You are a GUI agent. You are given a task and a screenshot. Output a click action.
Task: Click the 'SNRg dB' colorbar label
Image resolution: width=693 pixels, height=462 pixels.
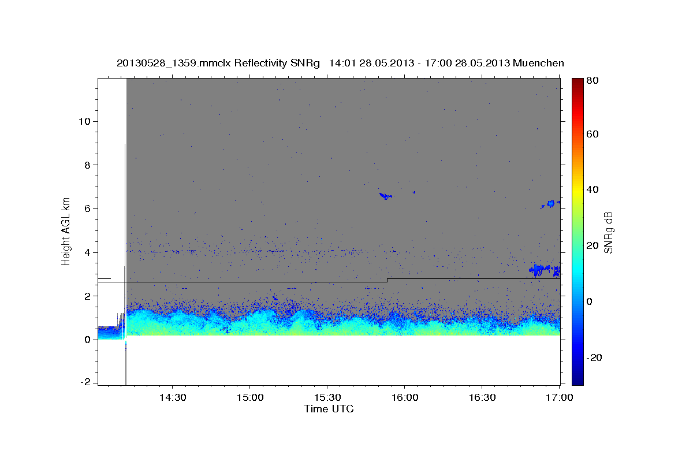click(x=608, y=232)
